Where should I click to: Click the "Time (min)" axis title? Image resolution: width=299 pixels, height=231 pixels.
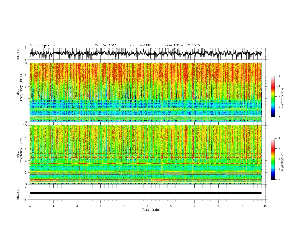(151, 209)
